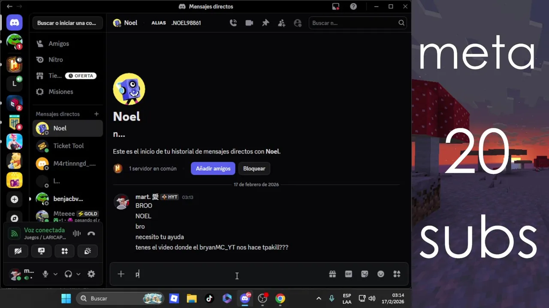Open the sticker picker
Viewport: 549px width, 308px height.
click(365, 274)
